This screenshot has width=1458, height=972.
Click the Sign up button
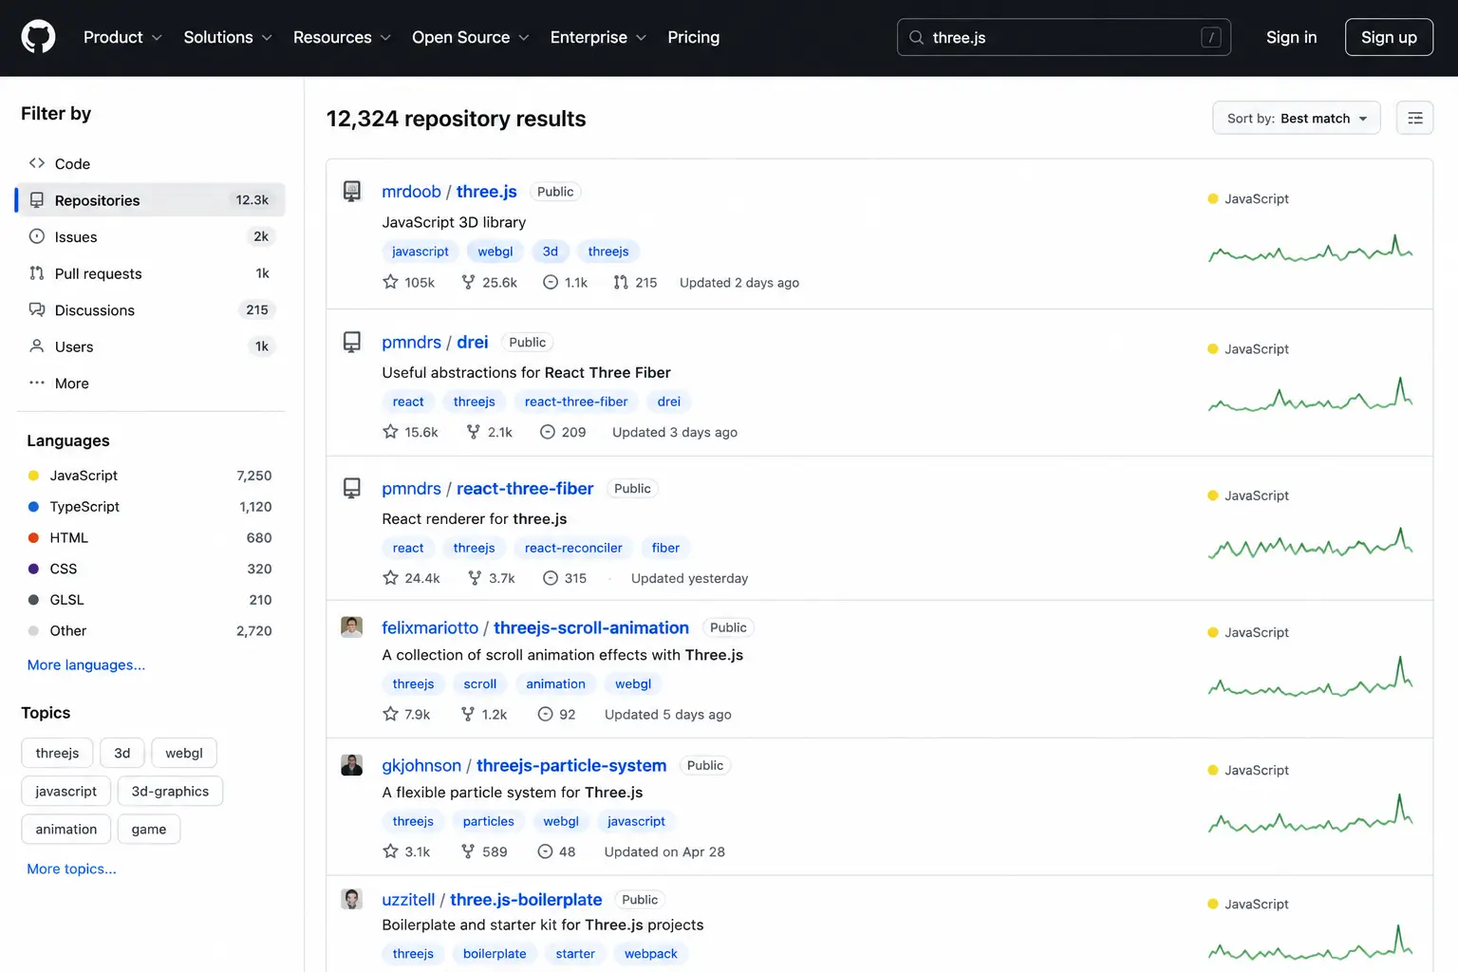pos(1389,37)
